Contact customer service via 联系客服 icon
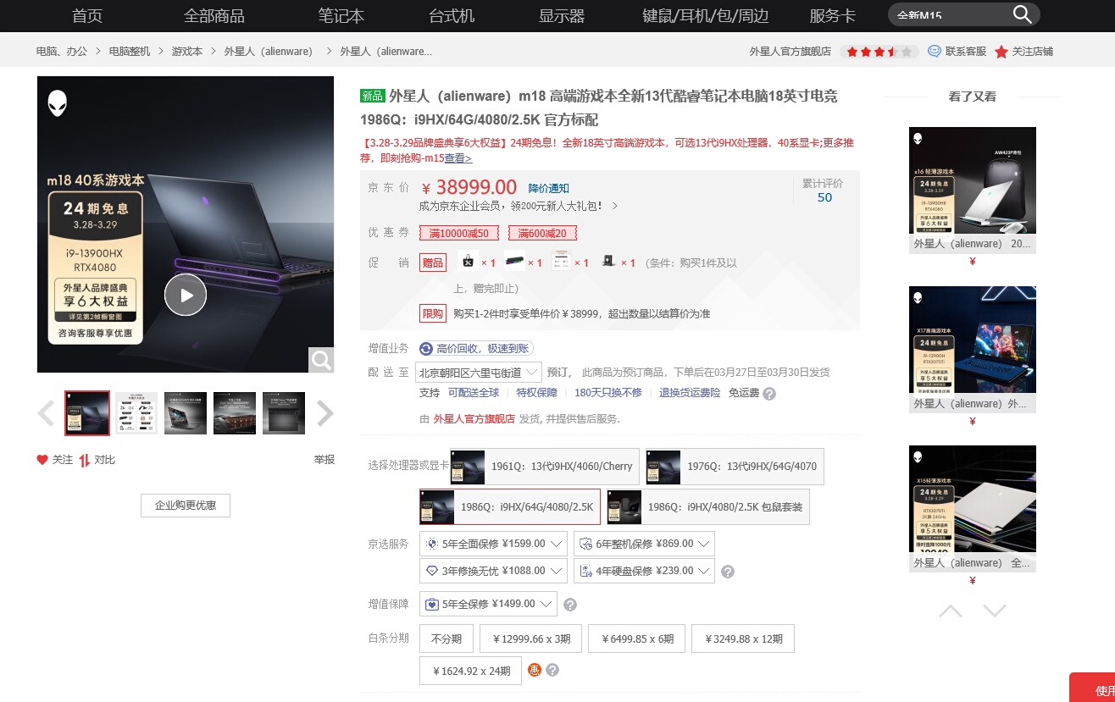Viewport: 1115px width, 702px height. (x=935, y=52)
